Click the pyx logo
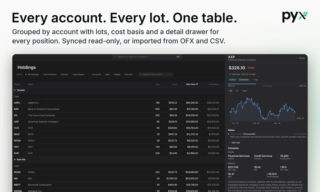Screen dimensions: 320x192 [295, 17]
